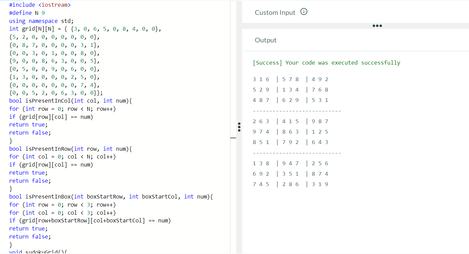Screen dimensions: 469x254
Task: Click the vertical dots pane splitter handle
Action: [x=239, y=127]
